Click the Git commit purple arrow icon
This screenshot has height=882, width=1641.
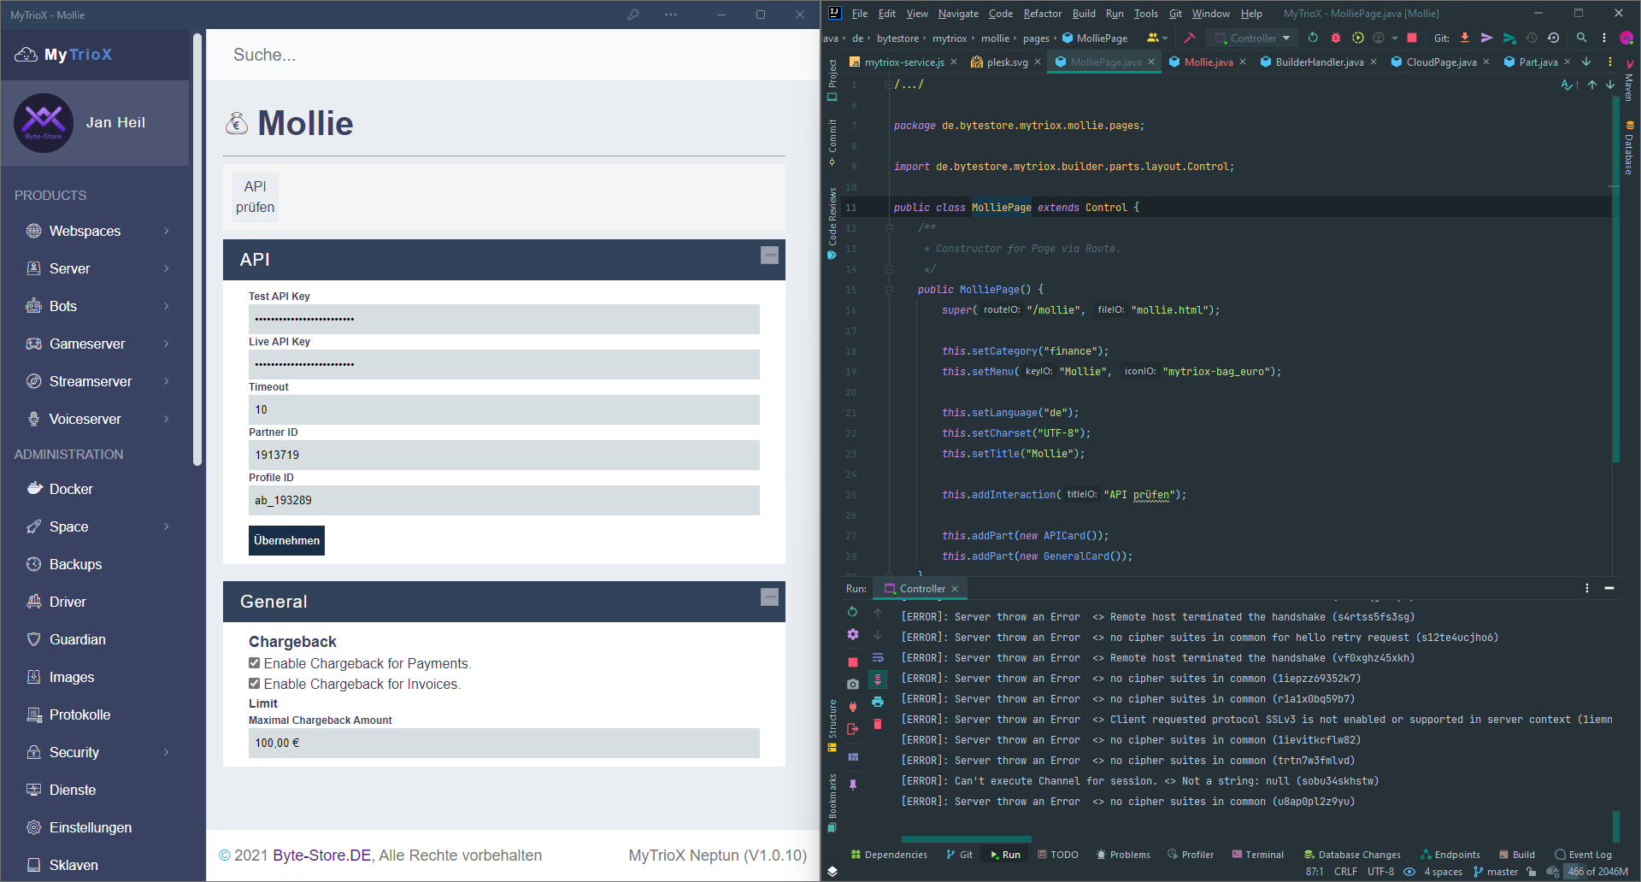pos(1487,38)
